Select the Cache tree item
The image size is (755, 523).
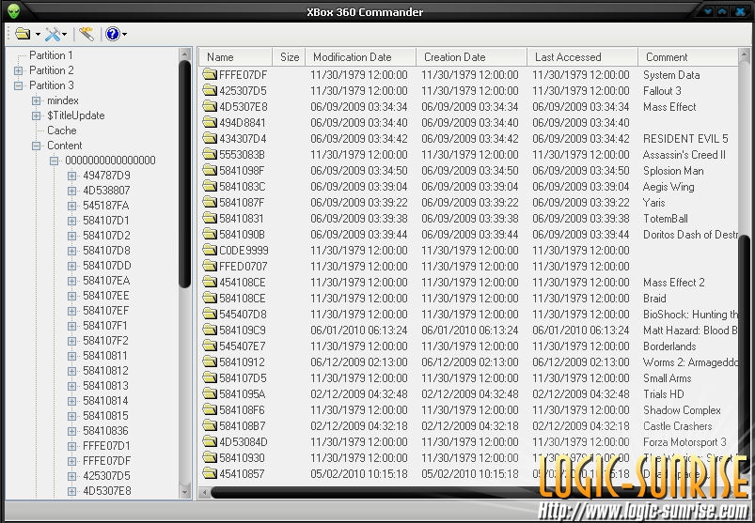click(x=62, y=131)
